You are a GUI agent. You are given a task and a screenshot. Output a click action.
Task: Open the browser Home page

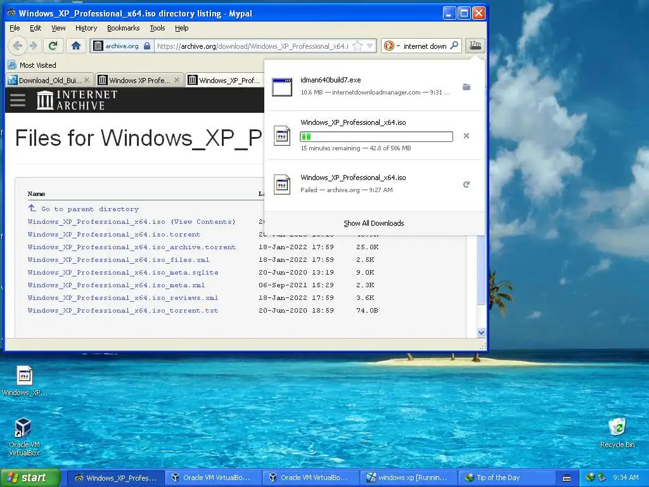click(76, 46)
